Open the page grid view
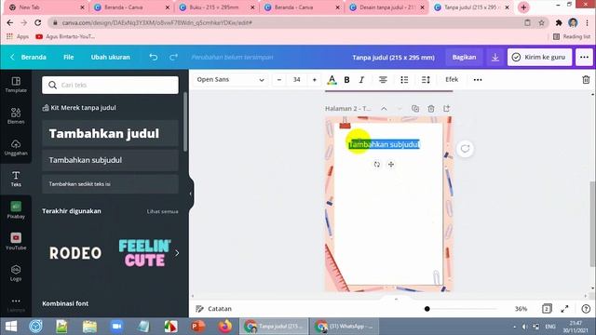Image resolution: width=596 pixels, height=335 pixels. [x=547, y=309]
